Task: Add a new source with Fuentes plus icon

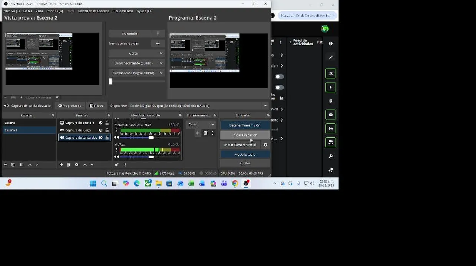Action: point(61,164)
